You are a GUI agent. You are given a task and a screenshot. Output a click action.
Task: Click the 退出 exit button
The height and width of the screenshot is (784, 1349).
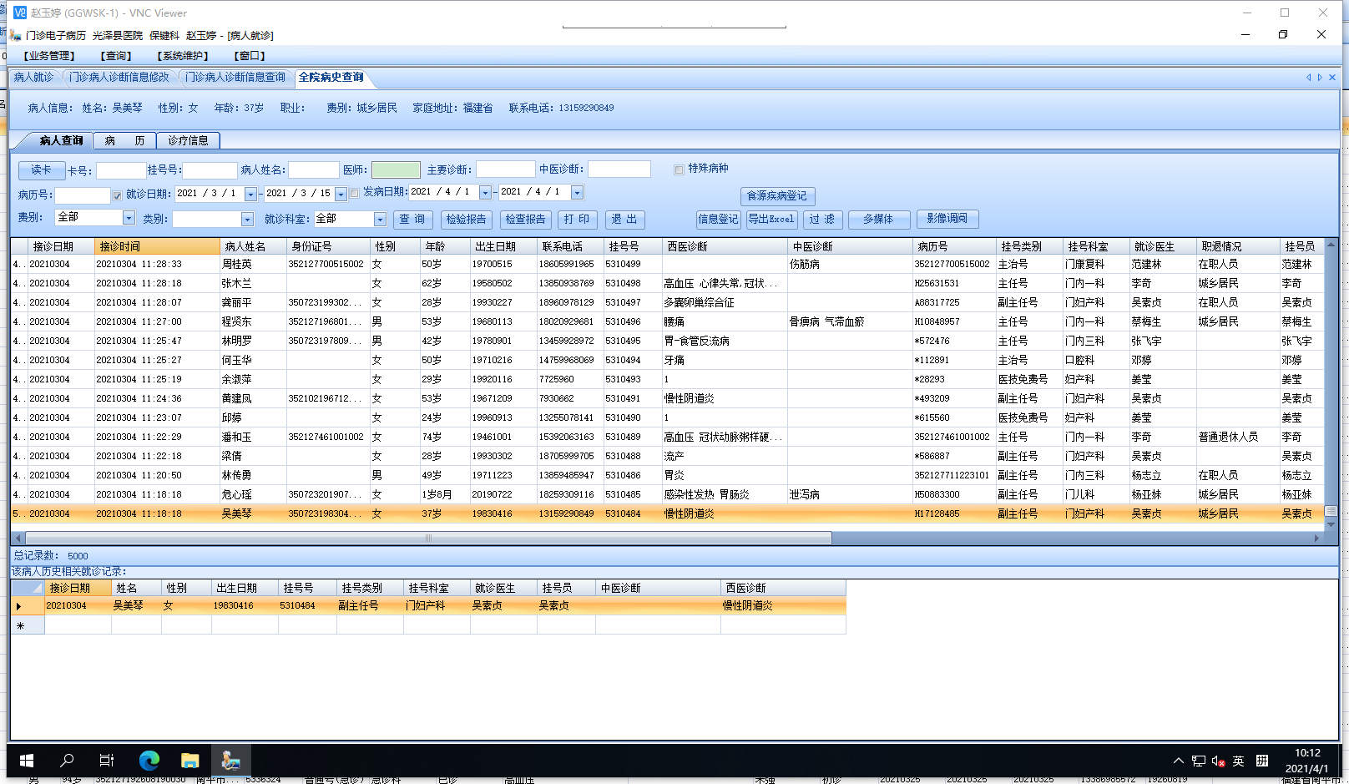pos(624,220)
